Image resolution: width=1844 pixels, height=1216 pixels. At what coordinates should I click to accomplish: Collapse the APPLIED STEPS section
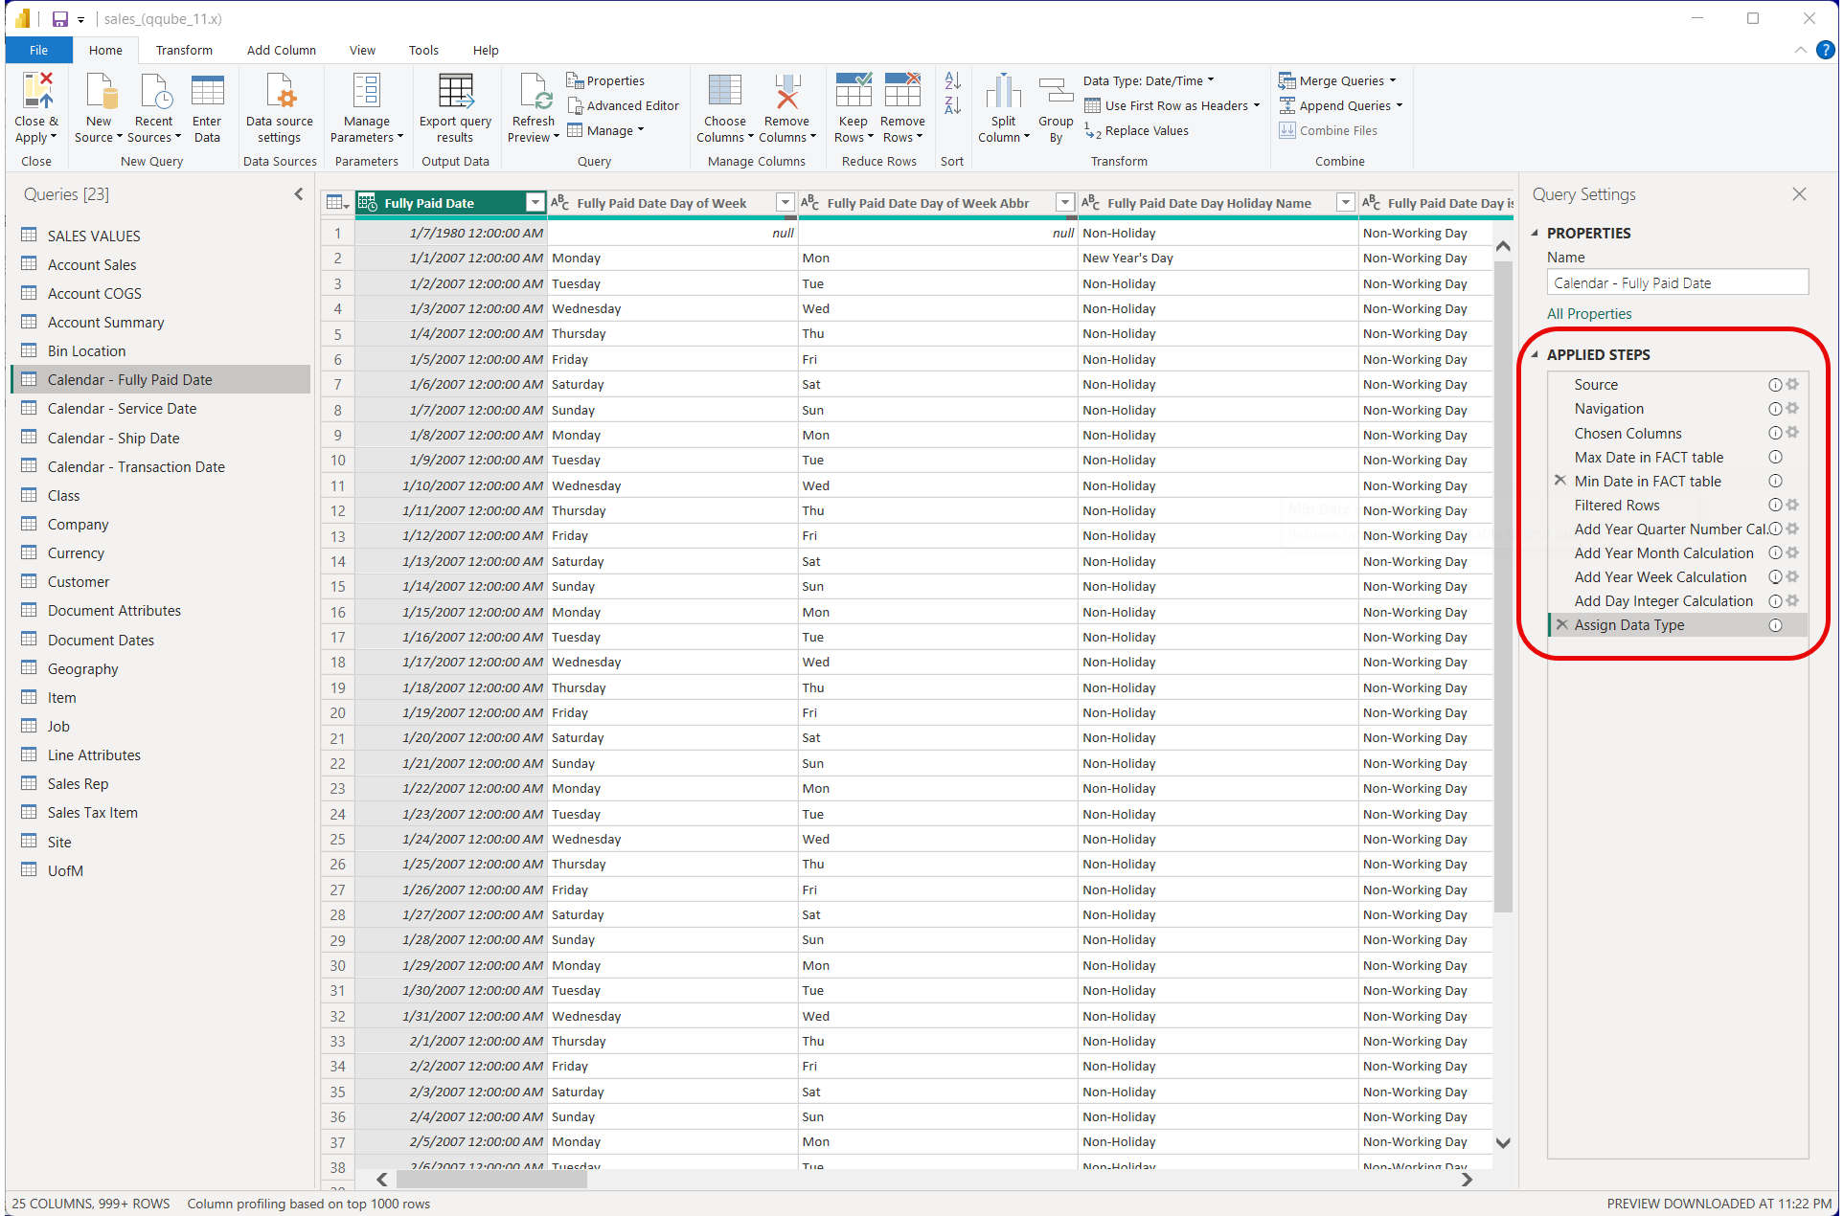1536,354
